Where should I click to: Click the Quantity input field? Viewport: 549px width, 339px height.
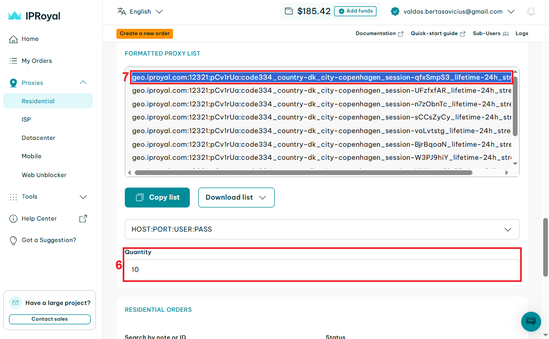322,270
